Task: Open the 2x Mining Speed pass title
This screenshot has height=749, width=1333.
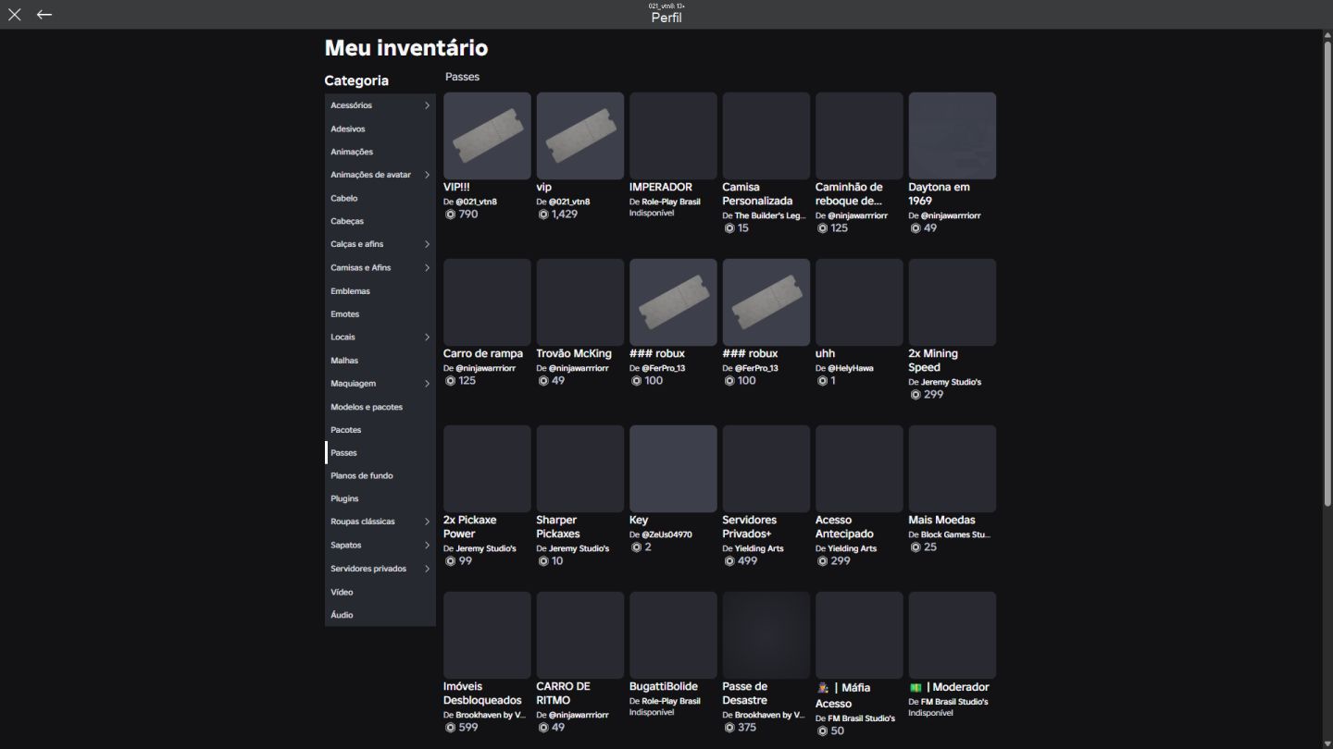Action: click(933, 361)
